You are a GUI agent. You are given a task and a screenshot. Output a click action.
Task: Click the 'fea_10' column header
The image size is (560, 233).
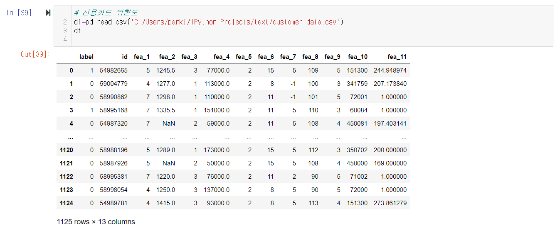[x=358, y=57]
